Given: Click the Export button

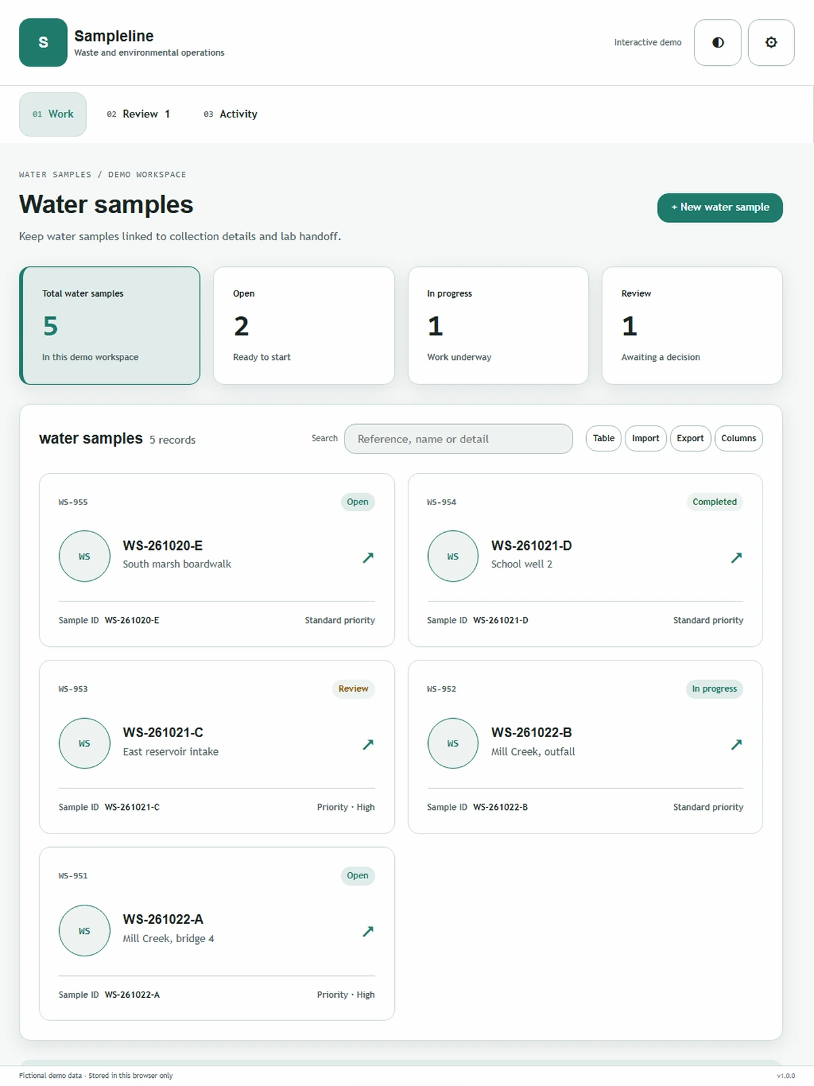Looking at the screenshot, I should (690, 438).
